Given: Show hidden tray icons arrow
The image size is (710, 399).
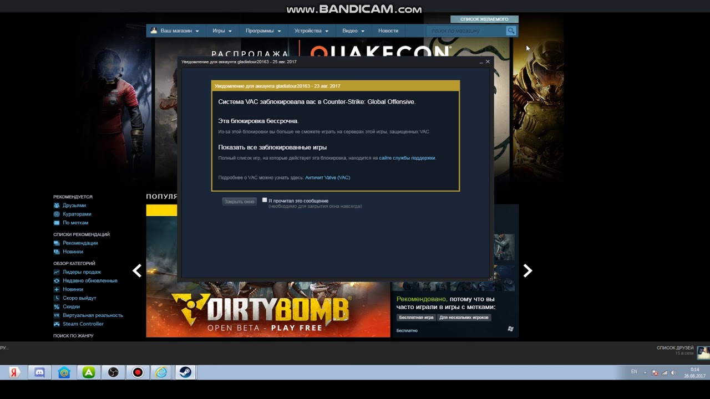Looking at the screenshot, I should click(x=645, y=372).
